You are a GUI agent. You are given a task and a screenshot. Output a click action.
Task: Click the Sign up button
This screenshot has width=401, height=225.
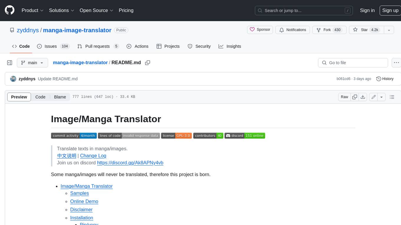[390, 10]
